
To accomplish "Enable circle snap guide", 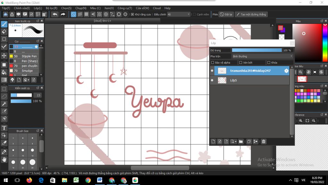I will (x=106, y=14).
